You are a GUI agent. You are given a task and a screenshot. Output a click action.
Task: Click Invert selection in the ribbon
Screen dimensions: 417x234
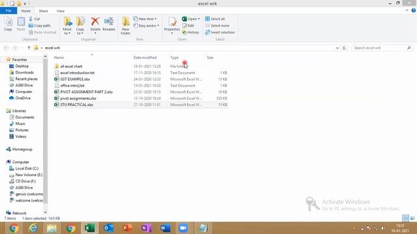tap(220, 32)
